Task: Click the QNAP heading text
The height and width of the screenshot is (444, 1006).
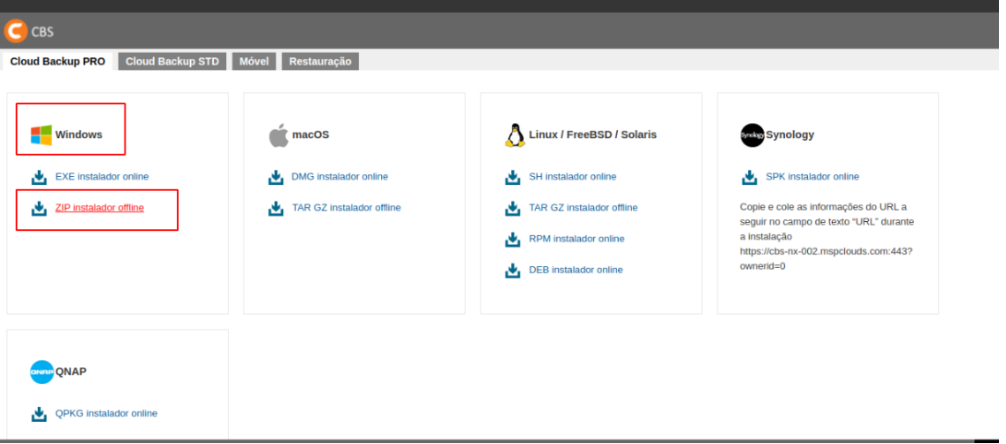Action: point(71,371)
